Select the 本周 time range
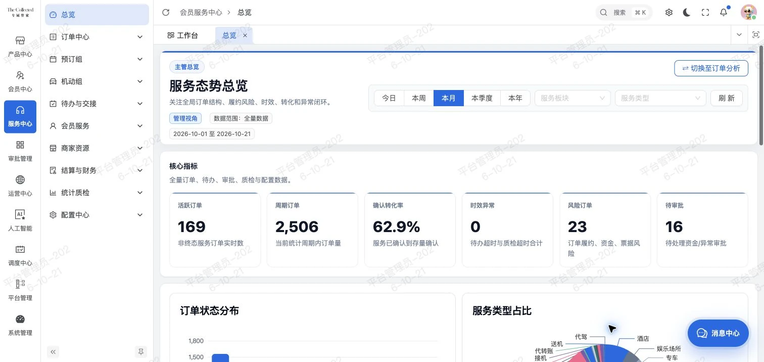The height and width of the screenshot is (362, 764). coord(419,98)
